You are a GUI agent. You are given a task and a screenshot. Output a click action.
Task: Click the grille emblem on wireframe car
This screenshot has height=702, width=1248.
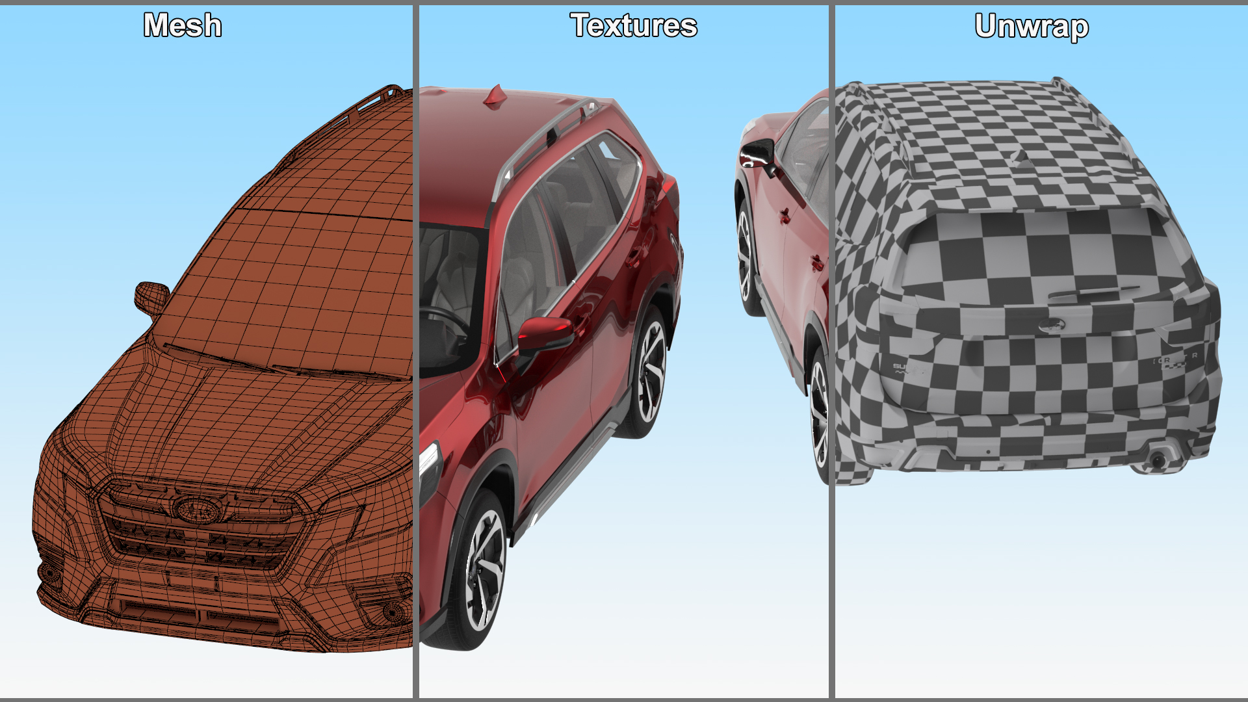198,510
